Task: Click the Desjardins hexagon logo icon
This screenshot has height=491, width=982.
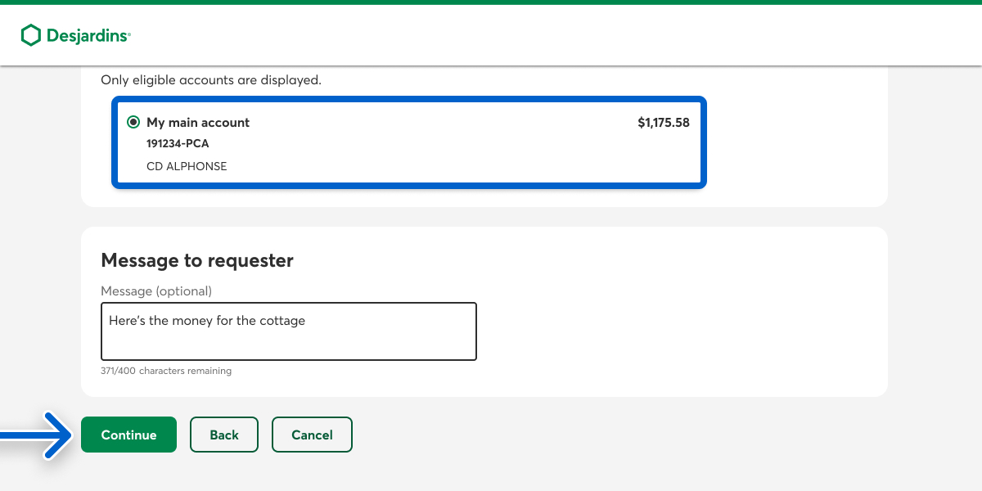Action: pos(30,35)
